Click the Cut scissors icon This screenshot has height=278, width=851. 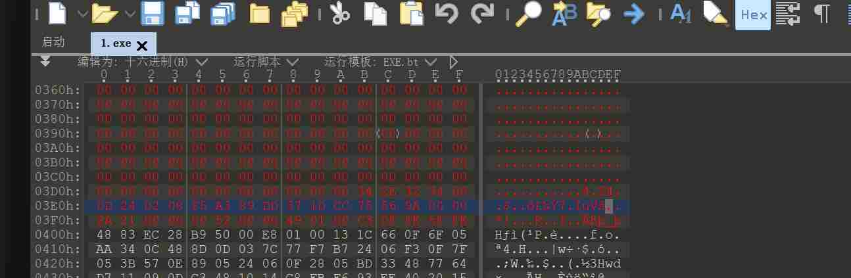[339, 13]
